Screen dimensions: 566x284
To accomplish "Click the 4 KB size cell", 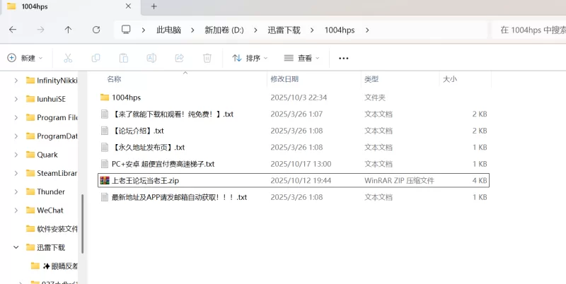I will [x=480, y=181].
